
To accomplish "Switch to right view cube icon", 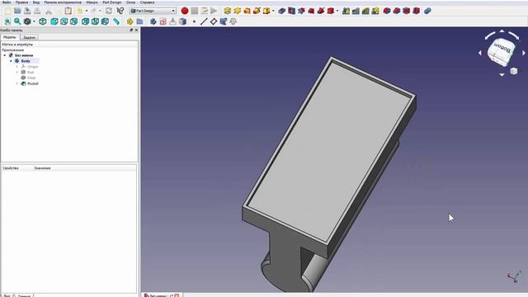I will (x=73, y=21).
